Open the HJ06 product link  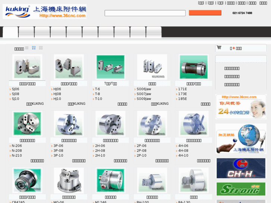point(57,89)
